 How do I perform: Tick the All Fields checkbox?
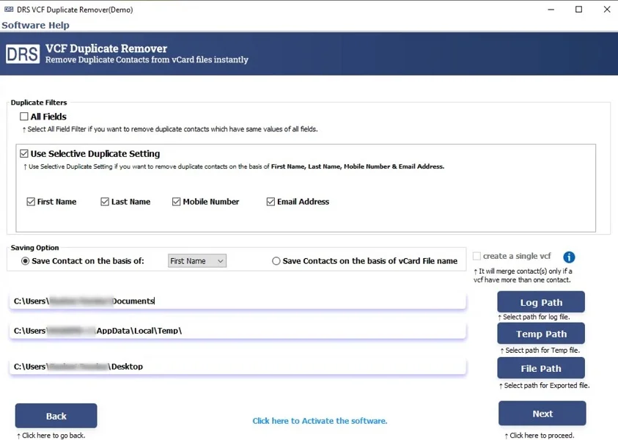[x=24, y=117]
